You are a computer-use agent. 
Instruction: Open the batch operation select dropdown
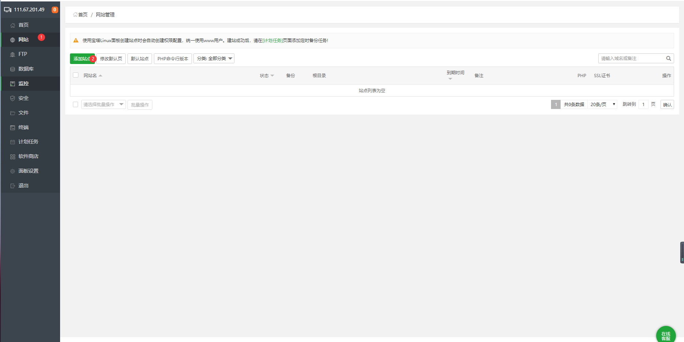click(x=103, y=105)
